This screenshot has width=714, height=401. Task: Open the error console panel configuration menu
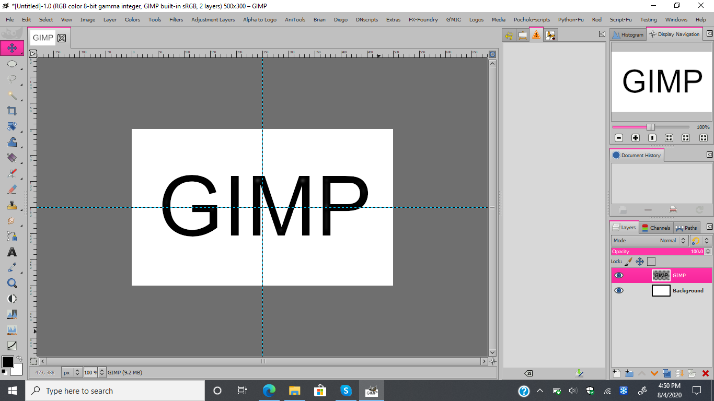pyautogui.click(x=602, y=34)
